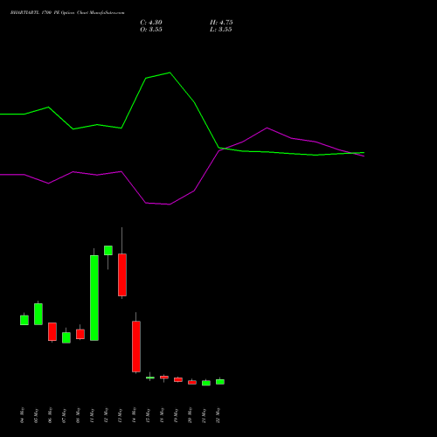The width and height of the screenshot is (437, 437).
Task: Click the 20 May date label
Action: pos(191,415)
